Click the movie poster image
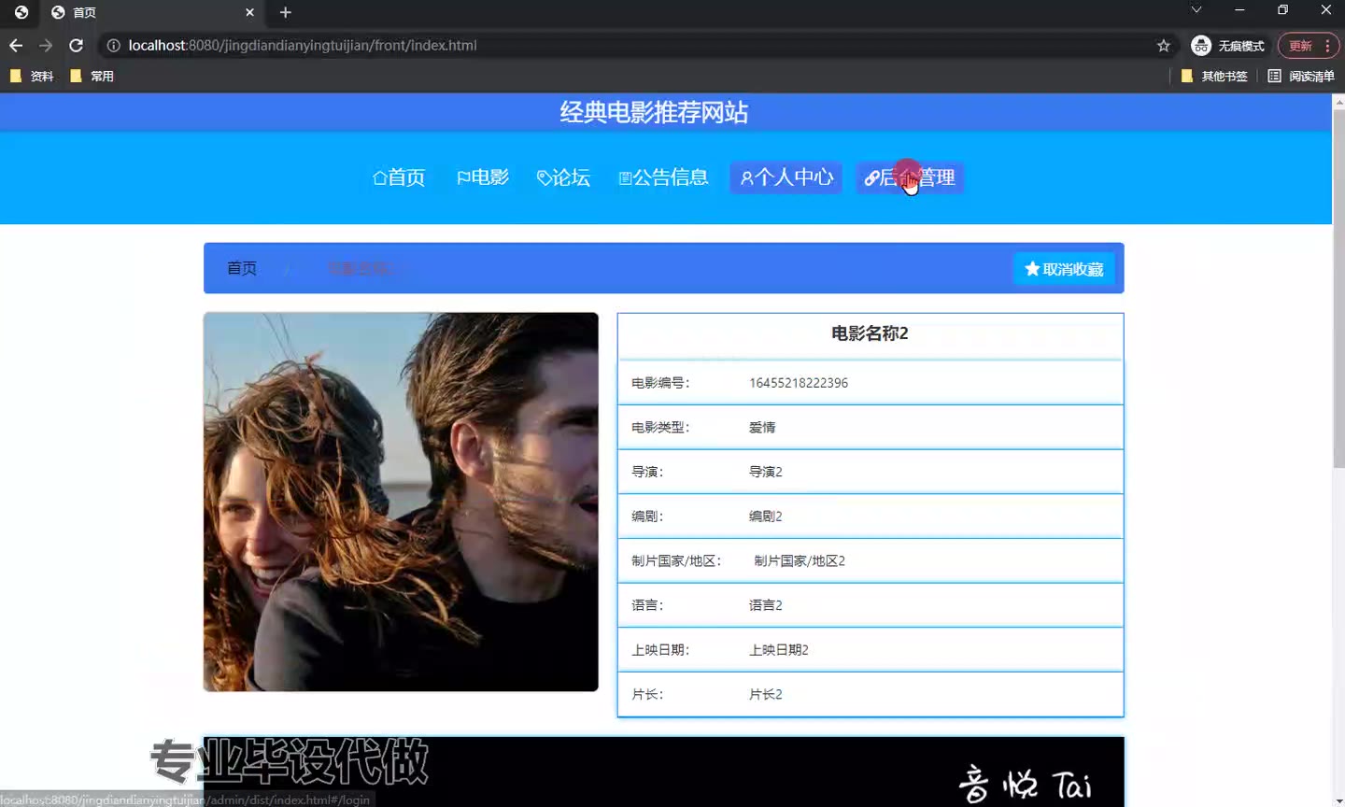The height and width of the screenshot is (807, 1345). (x=401, y=502)
